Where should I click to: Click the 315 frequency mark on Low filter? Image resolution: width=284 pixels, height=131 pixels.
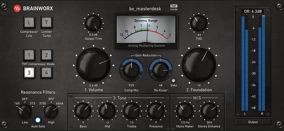[33, 103]
